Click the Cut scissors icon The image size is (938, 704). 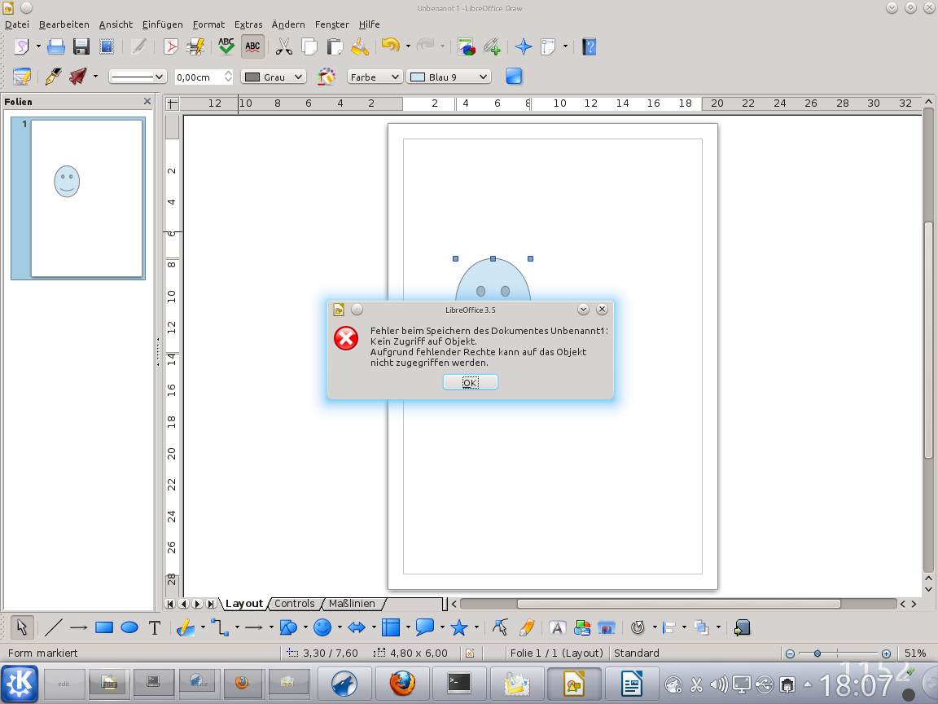[x=283, y=46]
